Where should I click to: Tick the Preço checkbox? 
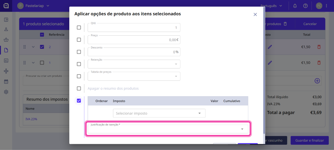[x=79, y=40]
